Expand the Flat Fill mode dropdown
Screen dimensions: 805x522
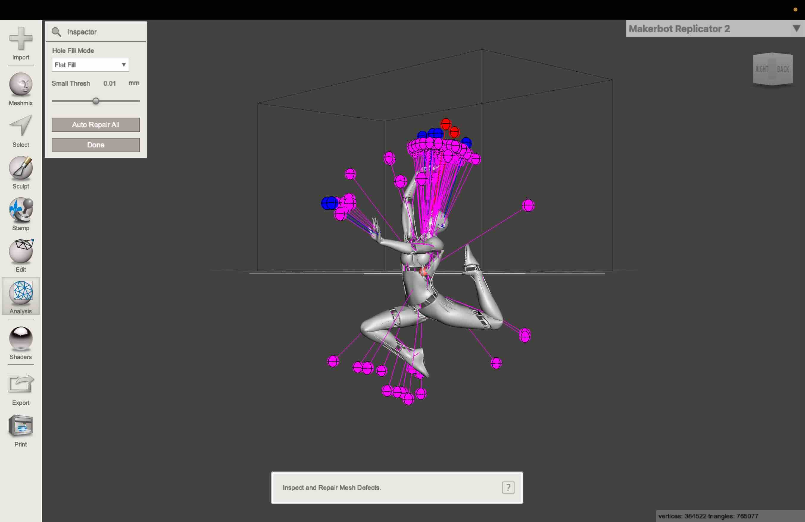(x=90, y=65)
